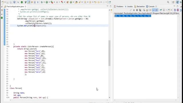Click the editor vertical scrollbar thumb

(109, 53)
